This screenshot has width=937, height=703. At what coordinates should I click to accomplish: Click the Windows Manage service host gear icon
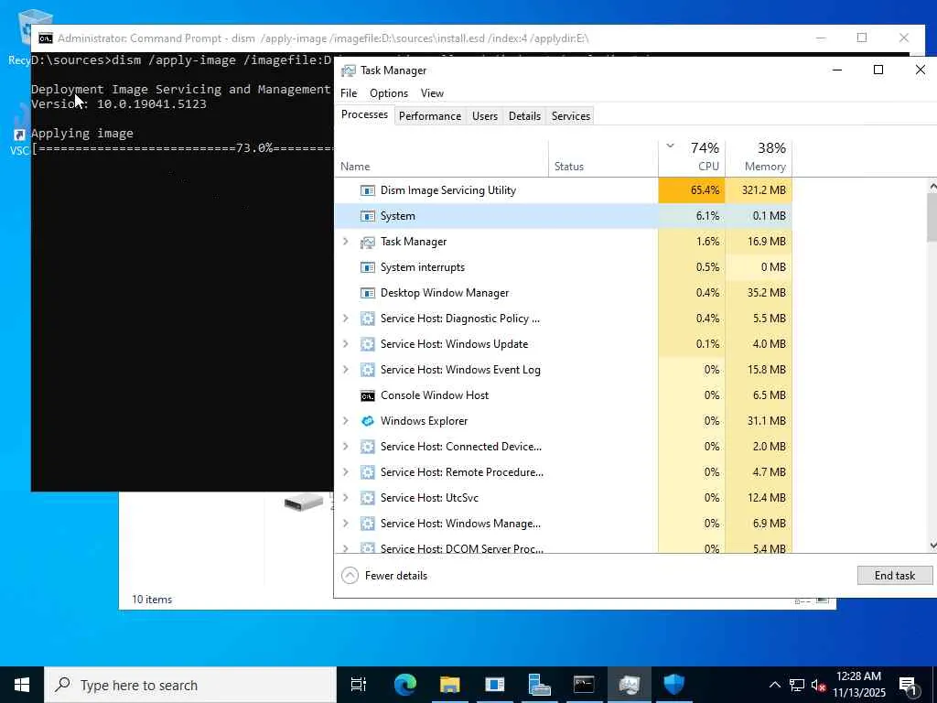[368, 525]
